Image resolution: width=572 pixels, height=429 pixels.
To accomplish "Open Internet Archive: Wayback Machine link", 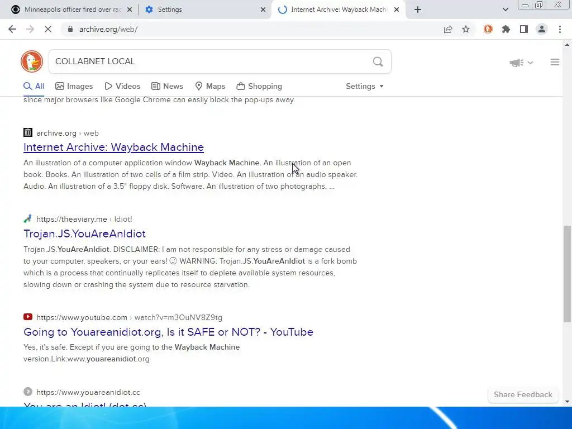I will [113, 147].
